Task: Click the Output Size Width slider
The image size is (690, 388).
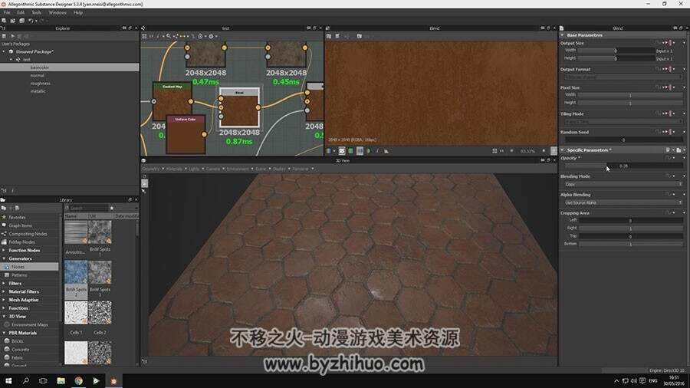Action: pos(615,51)
